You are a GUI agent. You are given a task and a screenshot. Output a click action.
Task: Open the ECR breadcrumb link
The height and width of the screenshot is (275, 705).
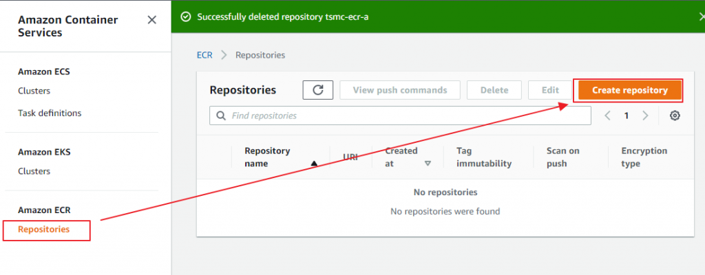click(x=204, y=55)
